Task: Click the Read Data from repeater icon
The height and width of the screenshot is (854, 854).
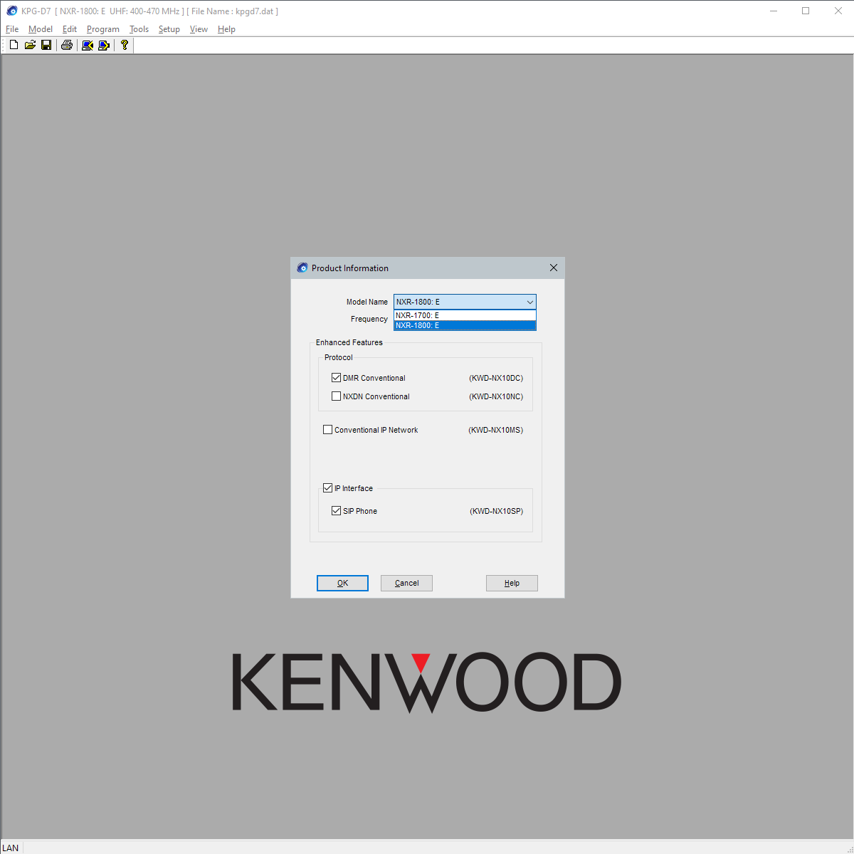Action: coord(88,45)
